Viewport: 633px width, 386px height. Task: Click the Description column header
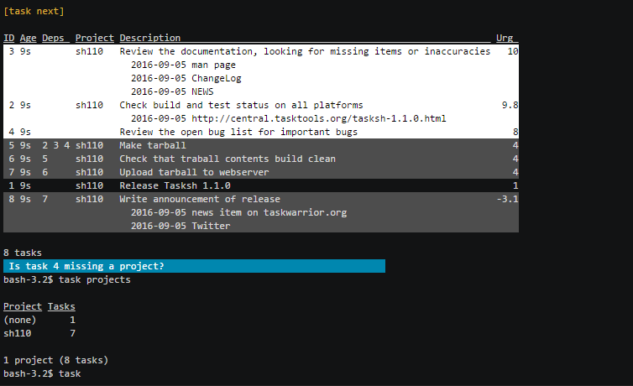pyautogui.click(x=149, y=38)
